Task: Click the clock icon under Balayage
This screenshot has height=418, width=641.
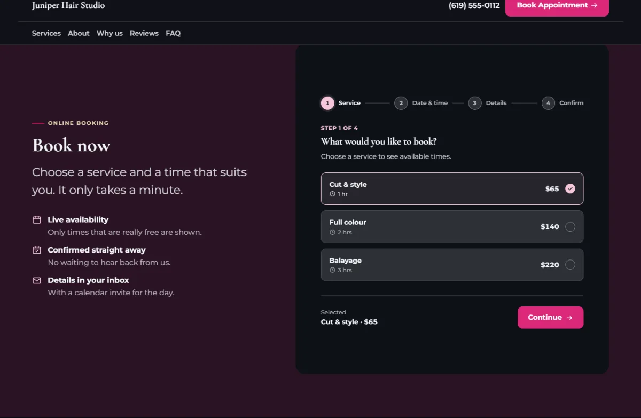Action: (x=332, y=270)
